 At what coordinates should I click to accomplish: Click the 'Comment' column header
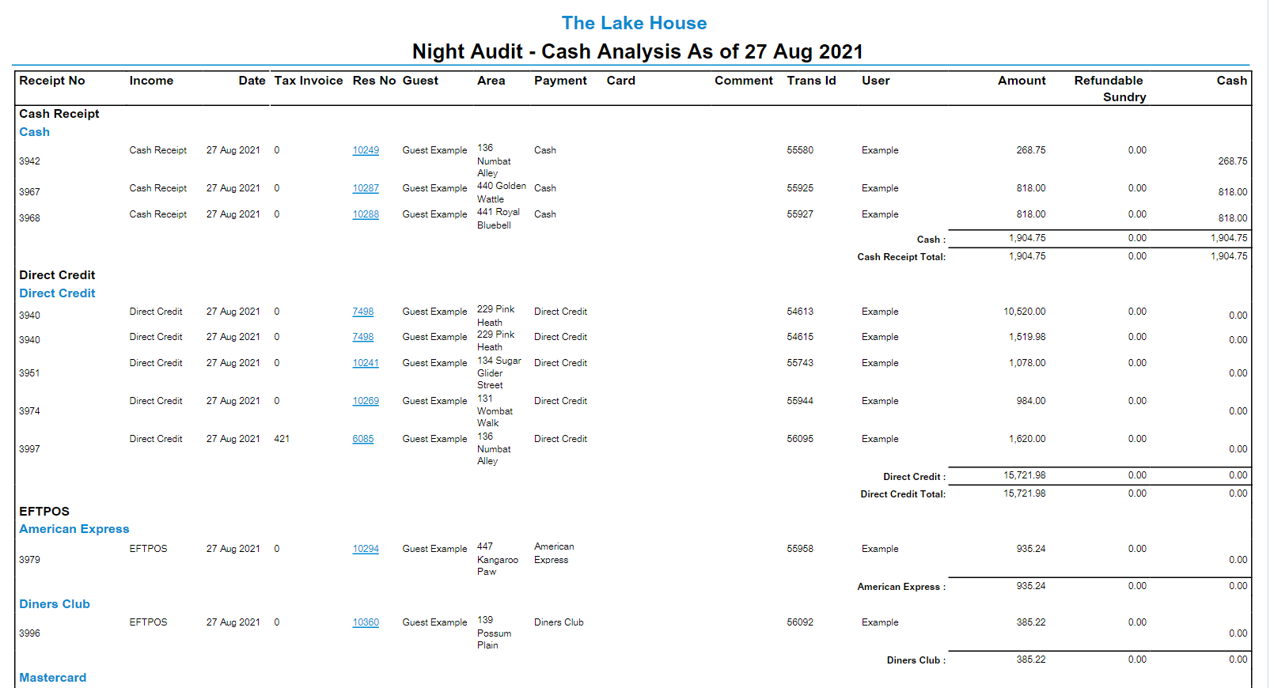pos(744,81)
